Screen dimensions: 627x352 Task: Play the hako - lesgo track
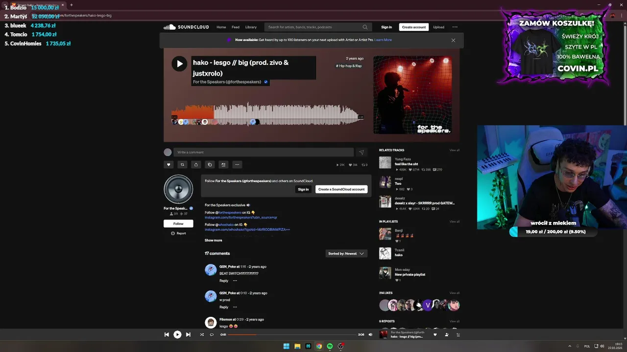179,64
